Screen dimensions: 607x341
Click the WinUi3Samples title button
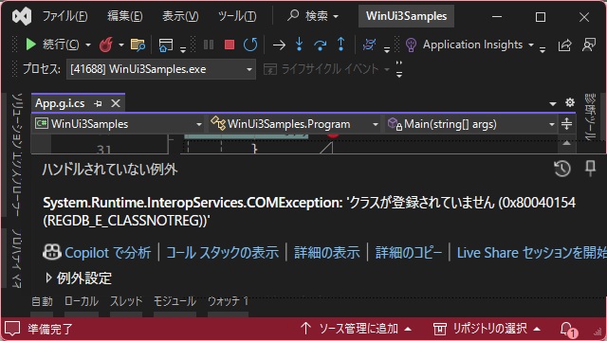406,16
